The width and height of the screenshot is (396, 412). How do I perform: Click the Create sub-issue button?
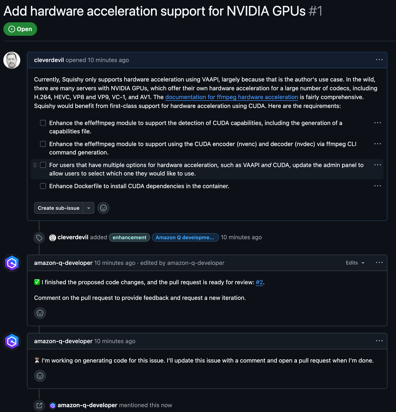(58, 208)
